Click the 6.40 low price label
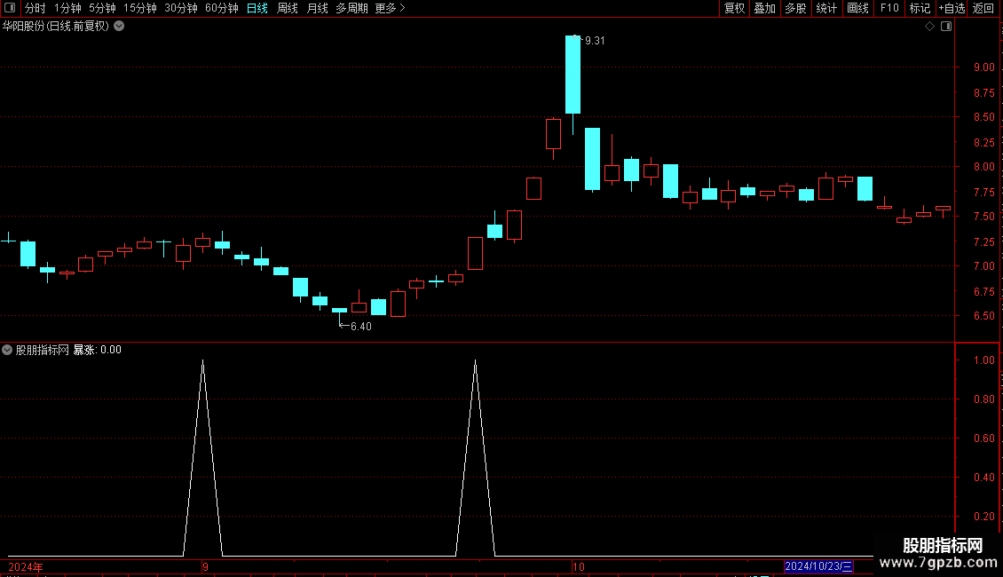This screenshot has width=1003, height=577. click(x=360, y=327)
